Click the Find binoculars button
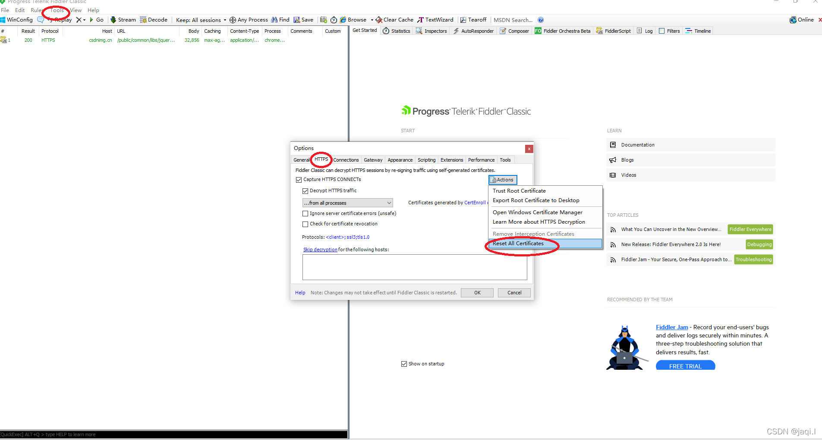This screenshot has height=440, width=822. pyautogui.click(x=280, y=20)
